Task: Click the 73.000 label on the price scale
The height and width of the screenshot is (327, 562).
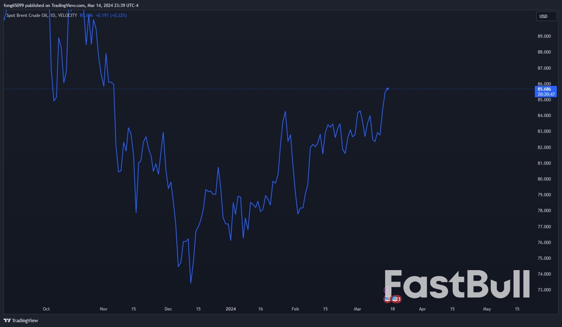Action: pyautogui.click(x=544, y=290)
